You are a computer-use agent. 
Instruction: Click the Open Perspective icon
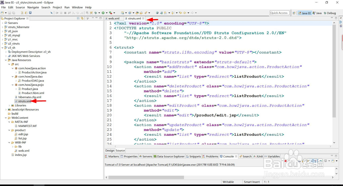tap(294, 13)
